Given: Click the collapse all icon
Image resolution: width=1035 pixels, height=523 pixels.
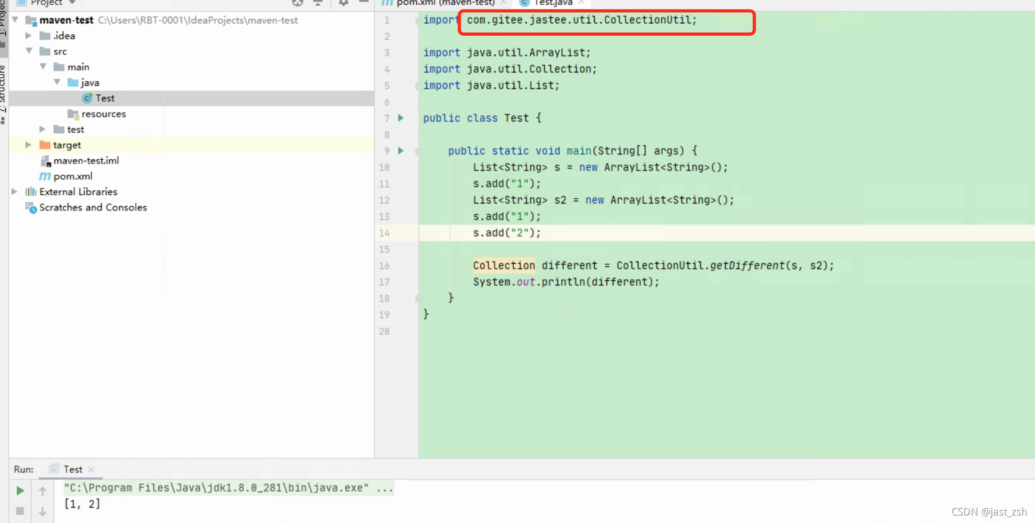Looking at the screenshot, I should click(x=318, y=3).
